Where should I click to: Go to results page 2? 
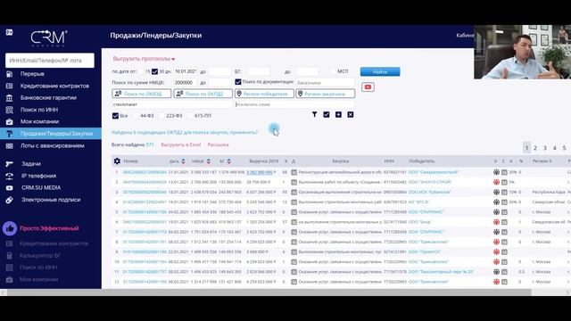535,148
